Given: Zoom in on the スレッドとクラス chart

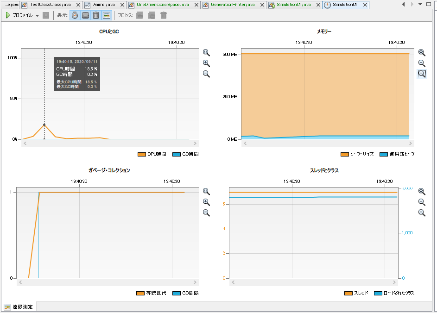Looking at the screenshot, I should coord(422,202).
